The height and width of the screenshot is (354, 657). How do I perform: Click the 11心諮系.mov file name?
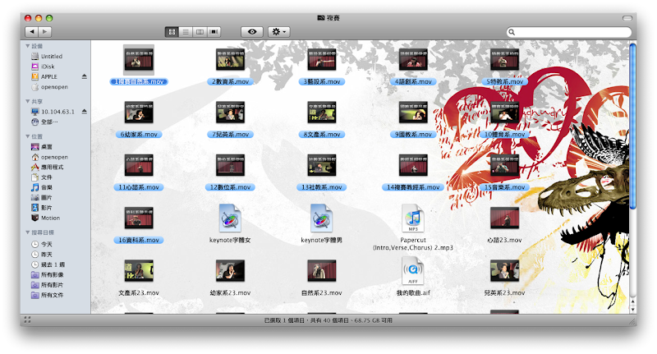(x=139, y=187)
